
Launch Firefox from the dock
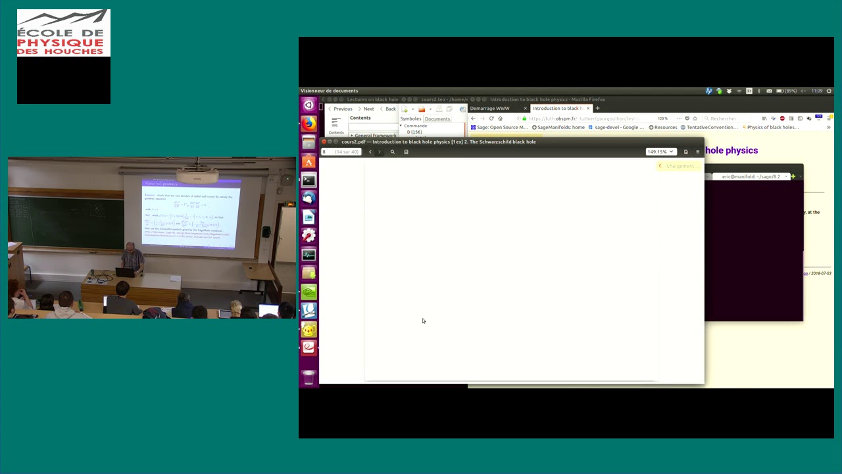[309, 124]
